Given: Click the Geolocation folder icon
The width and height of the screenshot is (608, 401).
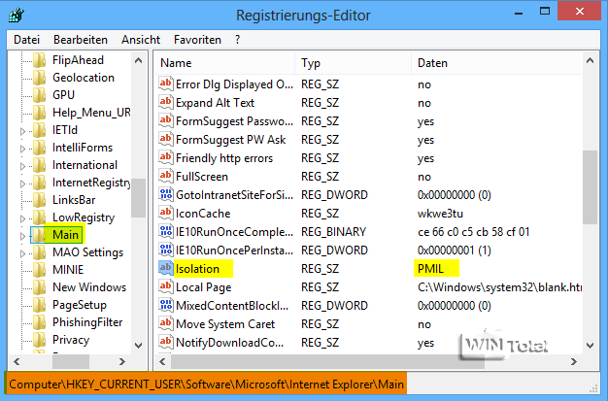Looking at the screenshot, I should click(39, 78).
